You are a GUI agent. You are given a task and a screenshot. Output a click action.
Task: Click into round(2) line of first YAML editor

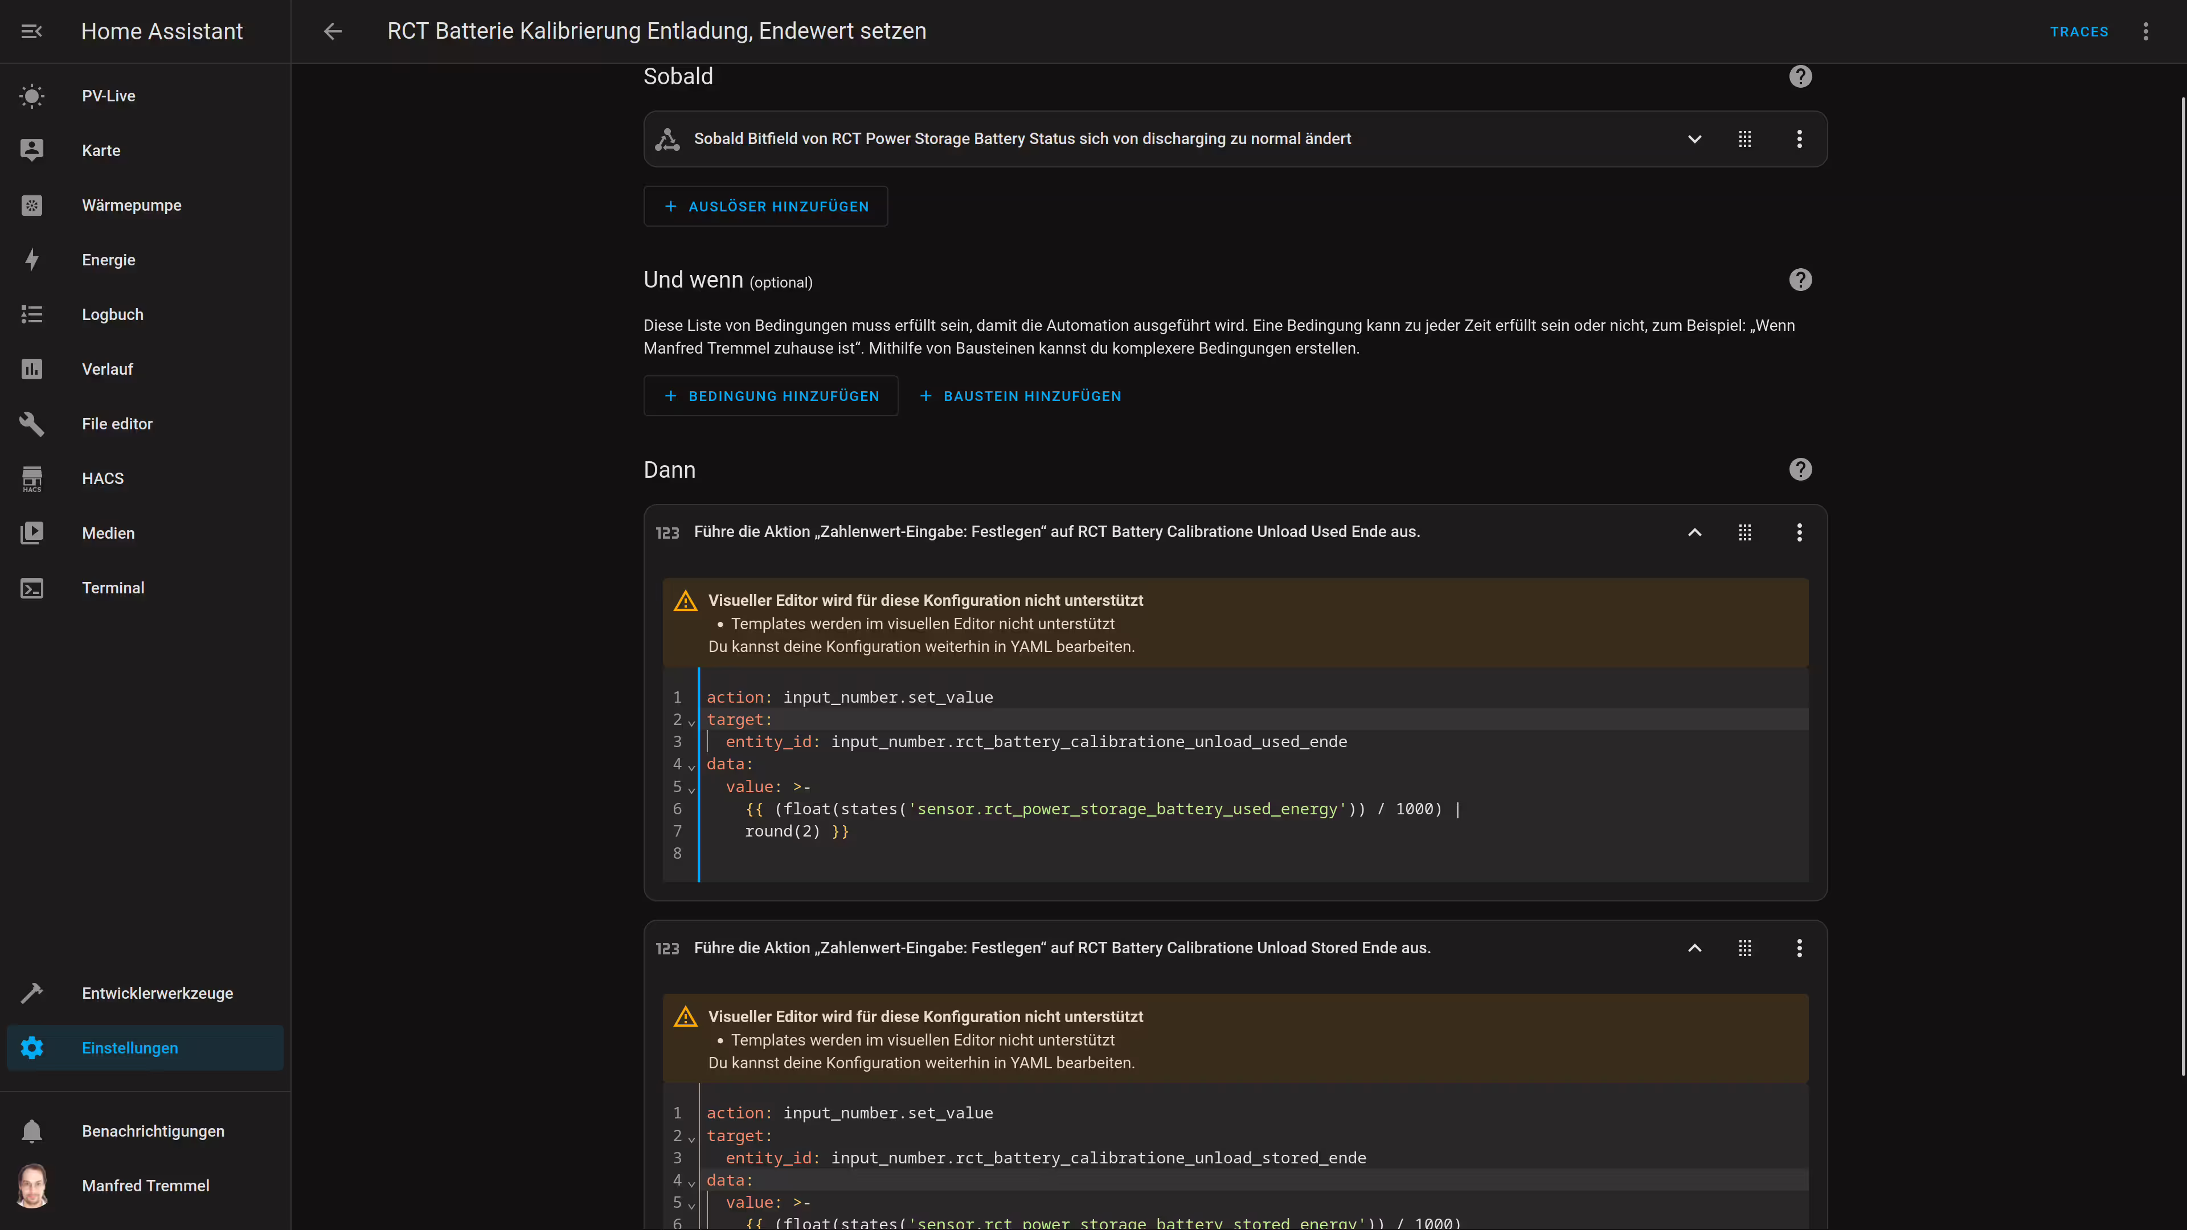click(1255, 831)
